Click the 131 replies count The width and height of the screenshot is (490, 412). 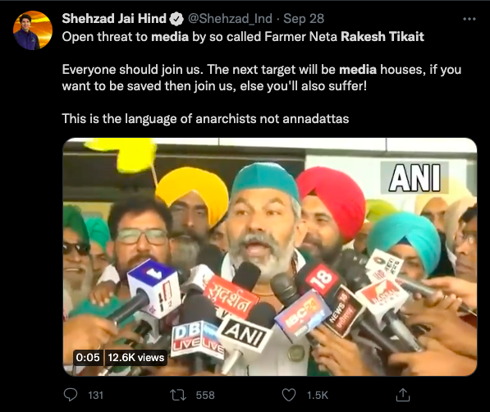click(x=96, y=396)
